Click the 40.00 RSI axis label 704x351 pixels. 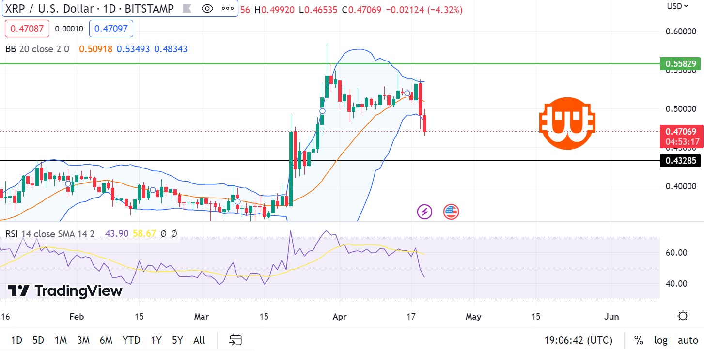[676, 283]
